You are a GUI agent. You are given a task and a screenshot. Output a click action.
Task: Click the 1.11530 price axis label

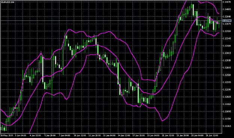click(x=227, y=119)
